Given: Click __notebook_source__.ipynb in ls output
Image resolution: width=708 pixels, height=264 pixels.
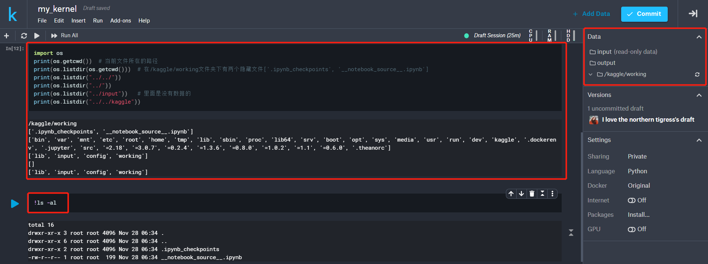Looking at the screenshot, I should (x=201, y=257).
